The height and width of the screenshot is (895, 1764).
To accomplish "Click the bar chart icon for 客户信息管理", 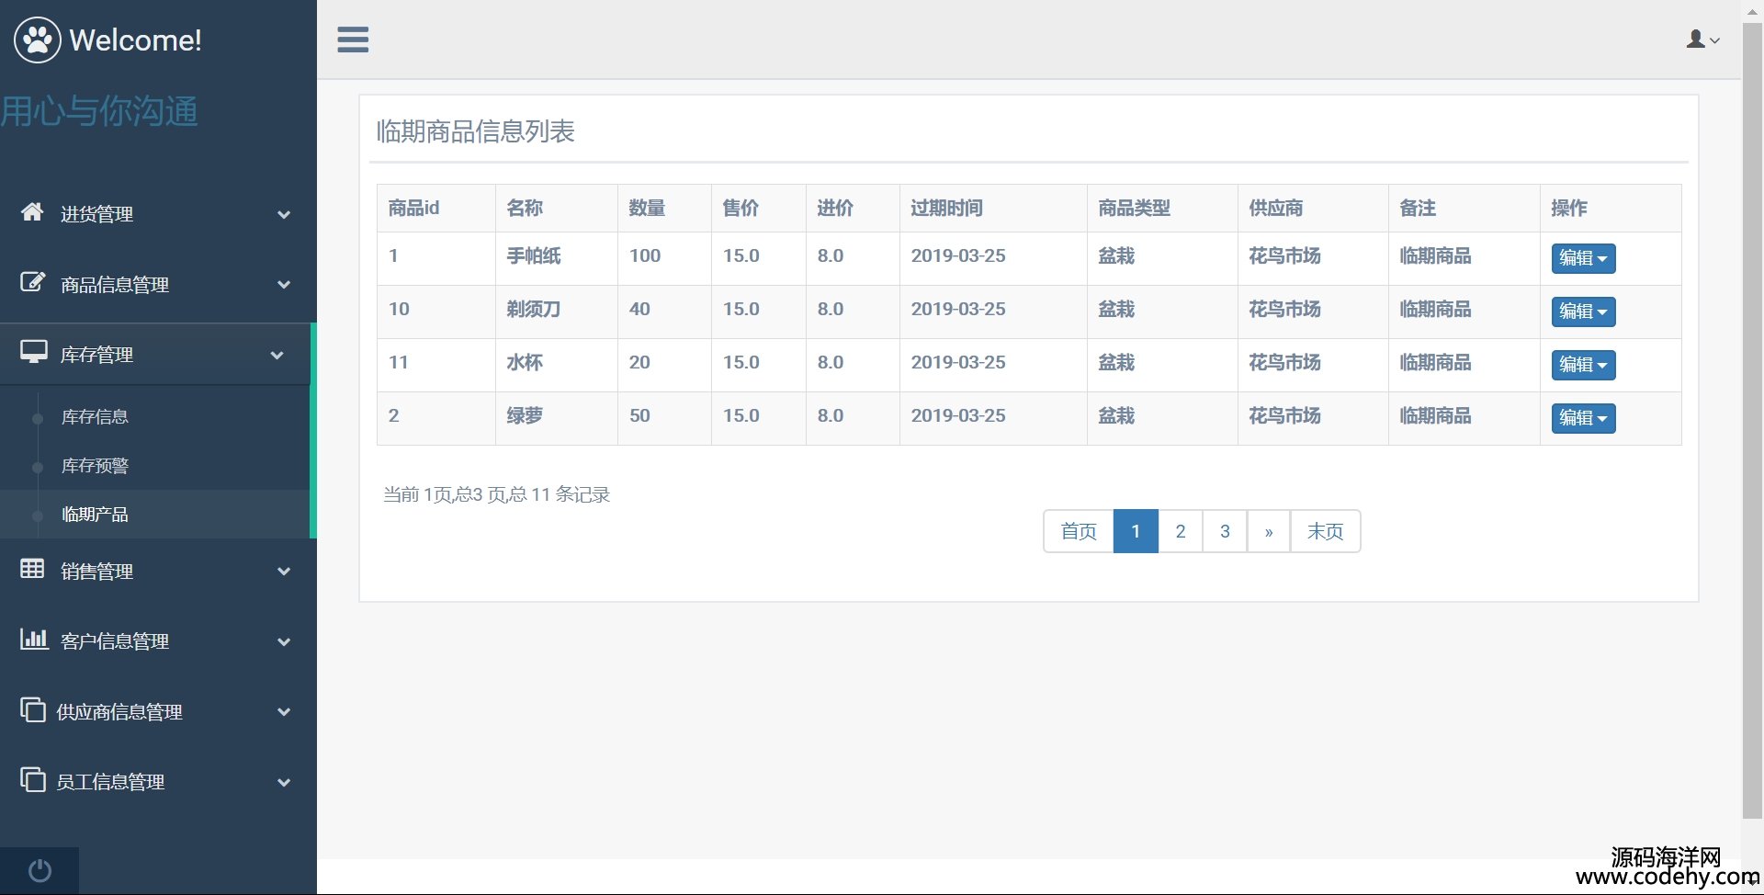I will pos(34,640).
